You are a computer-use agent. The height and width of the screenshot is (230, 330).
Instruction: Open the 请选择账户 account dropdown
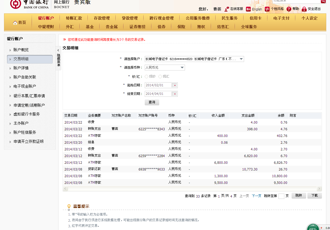(241, 59)
